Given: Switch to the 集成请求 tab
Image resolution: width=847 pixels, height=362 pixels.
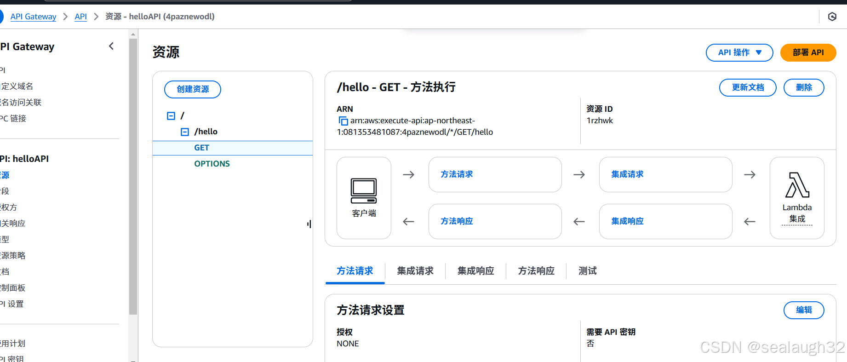Looking at the screenshot, I should pyautogui.click(x=415, y=271).
